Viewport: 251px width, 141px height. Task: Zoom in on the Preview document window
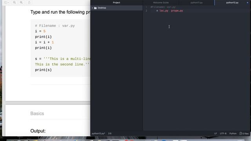pos(21,2)
